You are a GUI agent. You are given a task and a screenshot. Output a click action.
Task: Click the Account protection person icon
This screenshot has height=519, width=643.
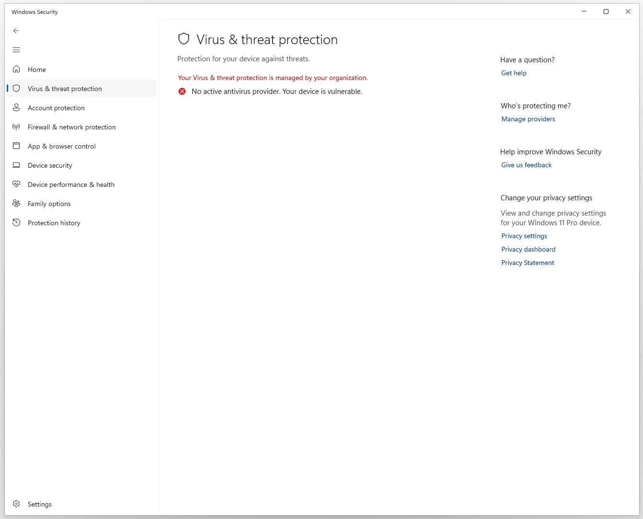tap(16, 108)
